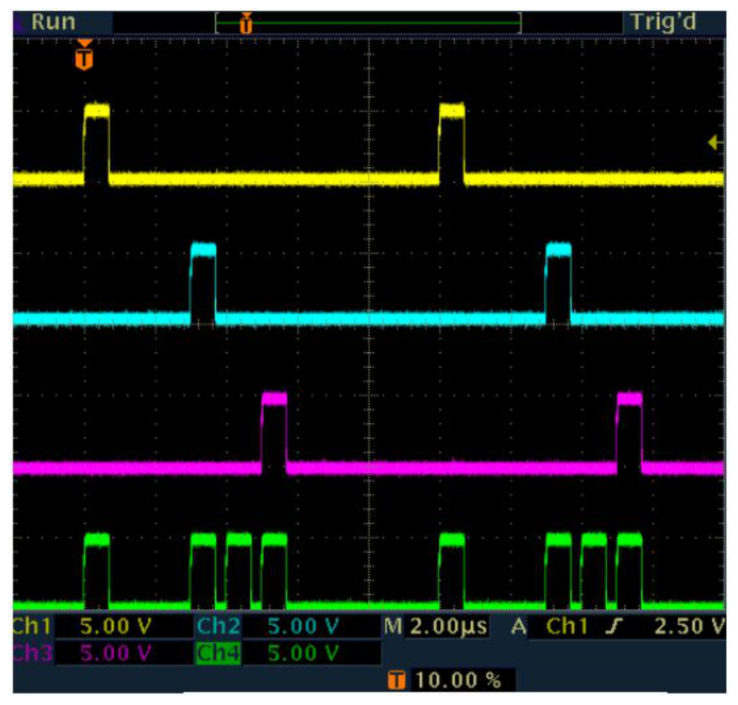738x705 pixels.
Task: Click the orange T icon beside 10.00 %
Action: click(396, 680)
